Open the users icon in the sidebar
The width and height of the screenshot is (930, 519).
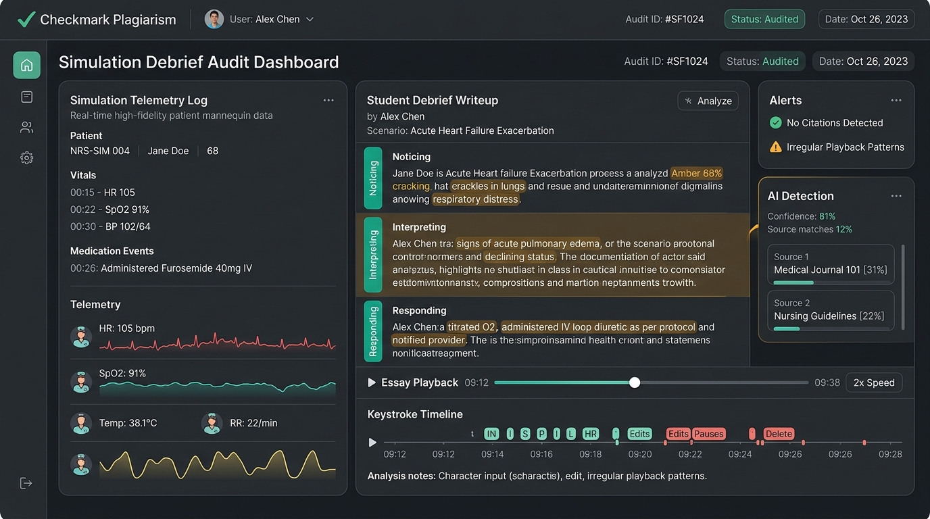point(27,127)
